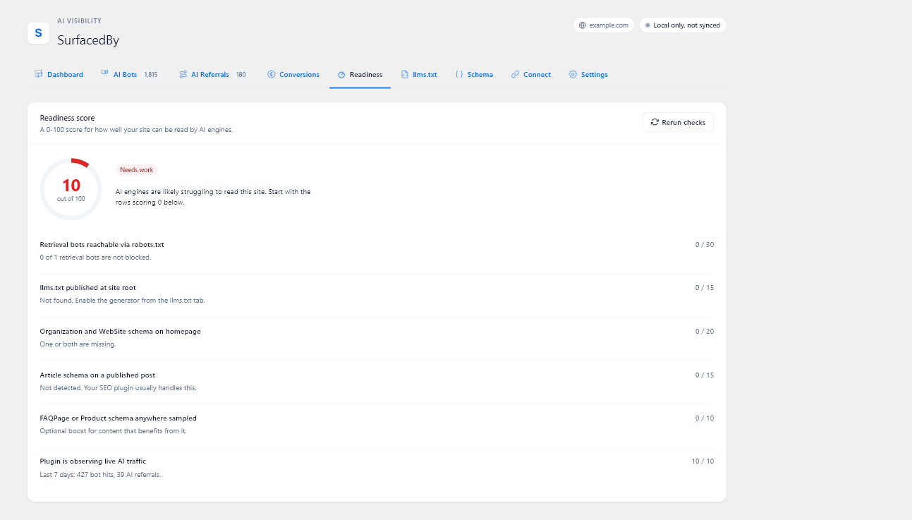Click the dollar coin icon for Conversions

[x=272, y=74]
